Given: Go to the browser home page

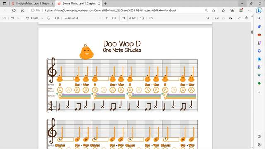Looking at the screenshot, I should (x=22, y=10).
